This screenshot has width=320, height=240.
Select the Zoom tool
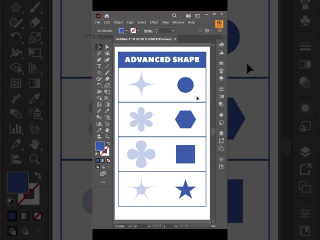107,136
